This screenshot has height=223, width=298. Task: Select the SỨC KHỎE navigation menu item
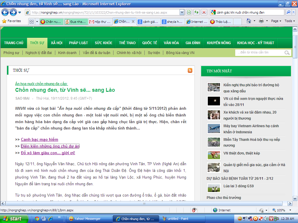(x=103, y=43)
